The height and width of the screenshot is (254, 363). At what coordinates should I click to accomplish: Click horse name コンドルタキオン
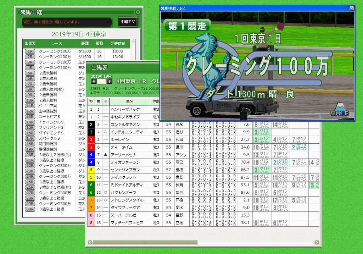click(125, 125)
